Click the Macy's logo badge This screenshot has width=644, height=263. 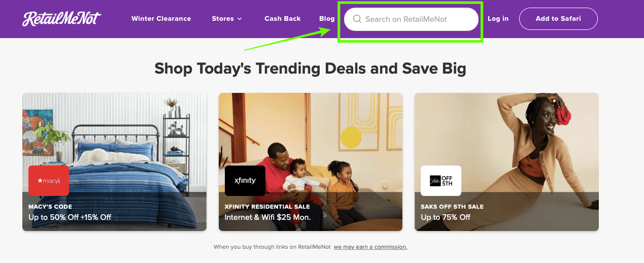(49, 180)
